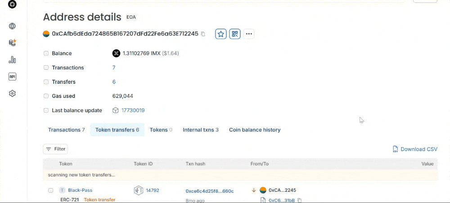Open the Coin balance history tab
The width and height of the screenshot is (450, 203).
(255, 130)
